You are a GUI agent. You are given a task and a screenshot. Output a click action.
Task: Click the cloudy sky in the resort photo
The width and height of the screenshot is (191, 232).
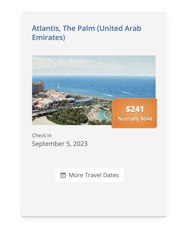click(x=91, y=64)
